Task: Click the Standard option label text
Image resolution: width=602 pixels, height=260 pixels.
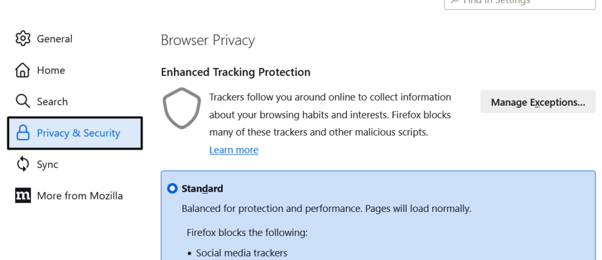Action: click(x=202, y=188)
